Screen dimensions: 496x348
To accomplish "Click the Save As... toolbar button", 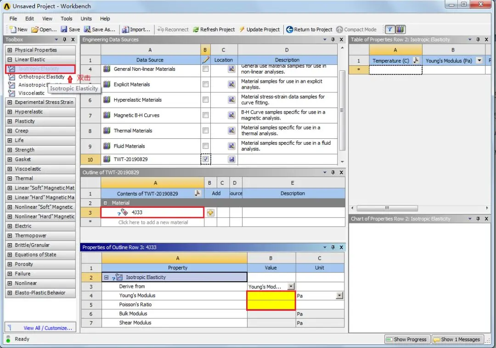I will click(99, 29).
